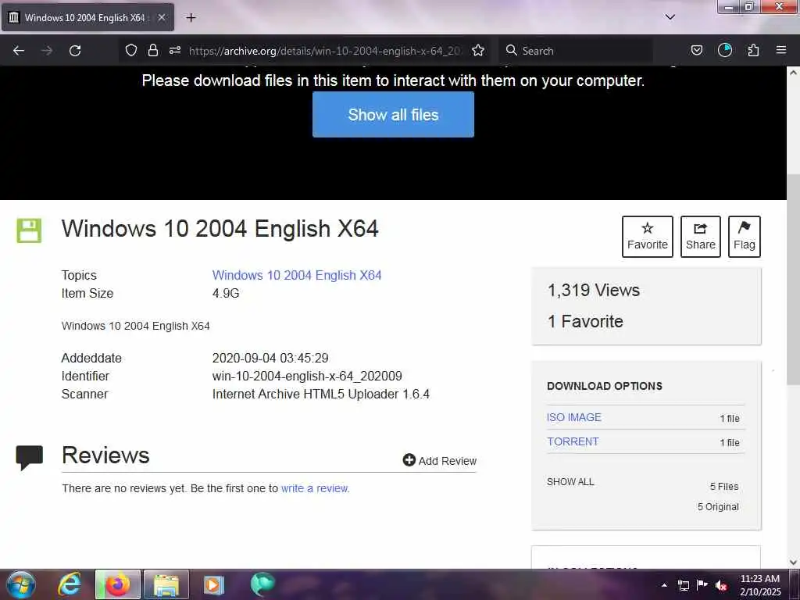Click the item size value 4.9G
The image size is (800, 600).
226,294
